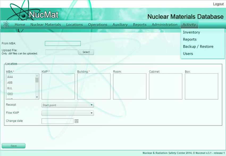Select Users in the Activity submenu
This screenshot has width=226, height=156.
[x=188, y=54]
